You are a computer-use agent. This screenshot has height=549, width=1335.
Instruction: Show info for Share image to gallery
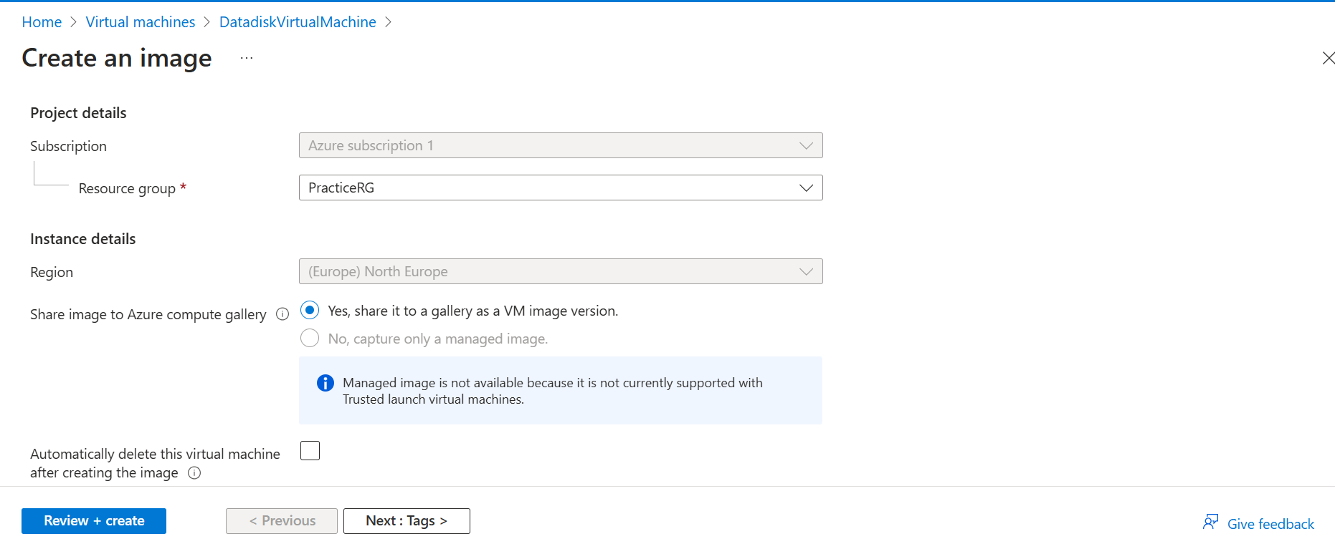pos(282,314)
